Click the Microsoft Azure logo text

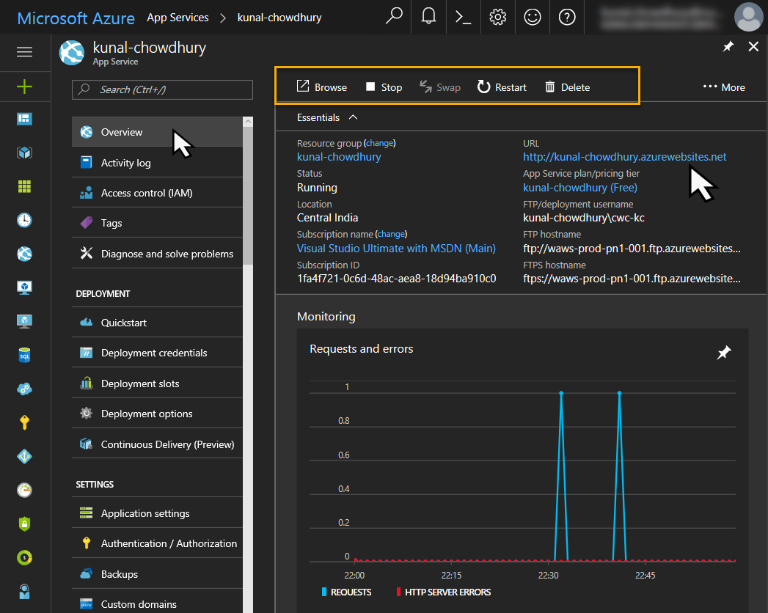pos(76,18)
